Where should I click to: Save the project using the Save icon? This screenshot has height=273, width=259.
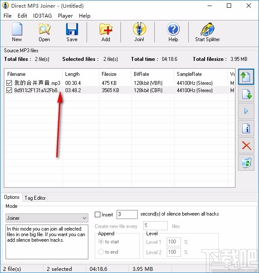(72, 32)
